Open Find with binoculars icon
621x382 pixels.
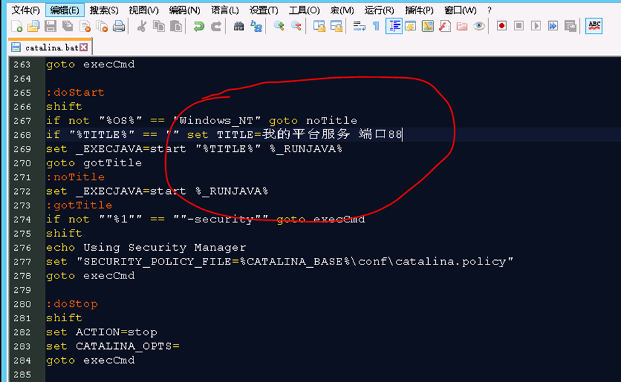pyautogui.click(x=238, y=26)
